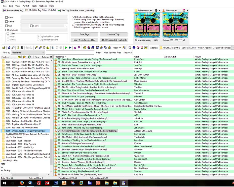Click the folder icon in Folders header
The width and height of the screenshot is (234, 187).
19,57
